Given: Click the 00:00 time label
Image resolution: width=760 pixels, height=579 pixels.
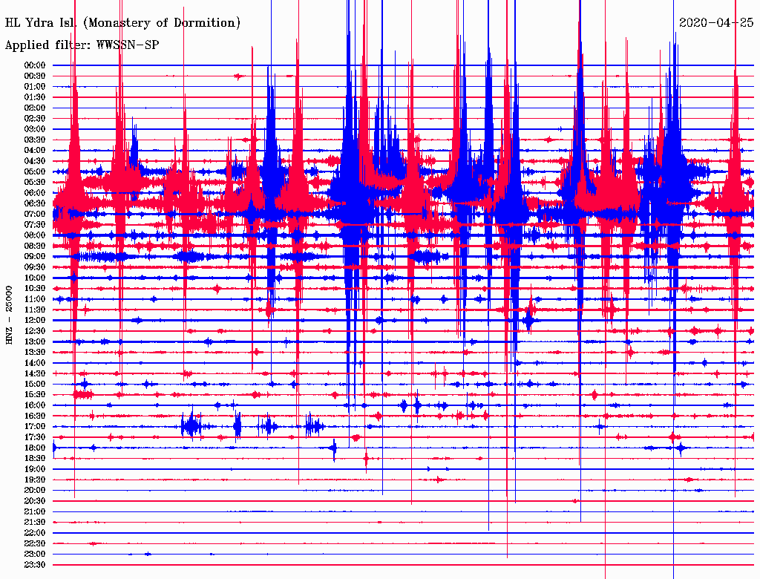Looking at the screenshot, I should [x=35, y=65].
